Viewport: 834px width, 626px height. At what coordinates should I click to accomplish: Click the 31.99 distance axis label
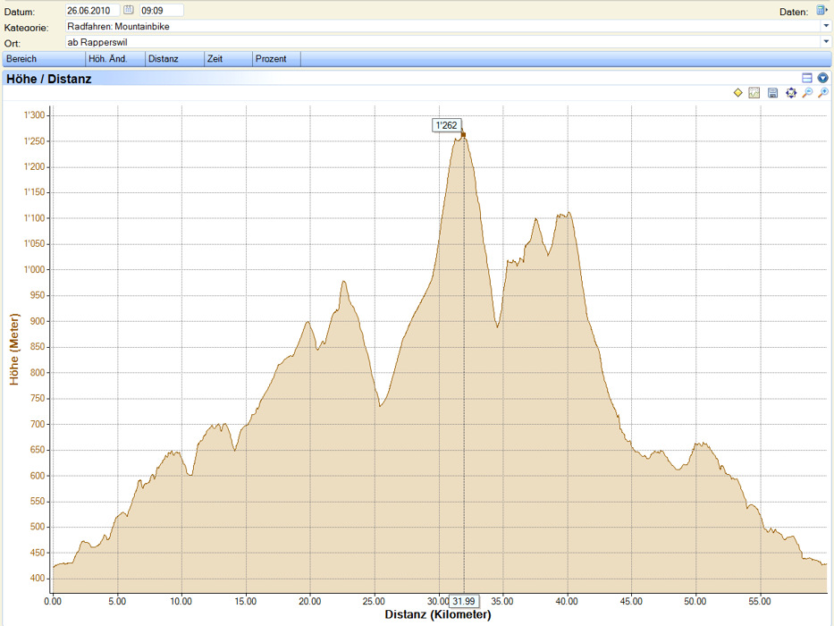[464, 602]
